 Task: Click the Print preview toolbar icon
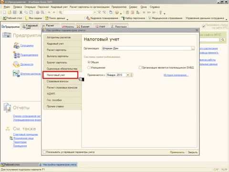pyautogui.click(x=42, y=12)
